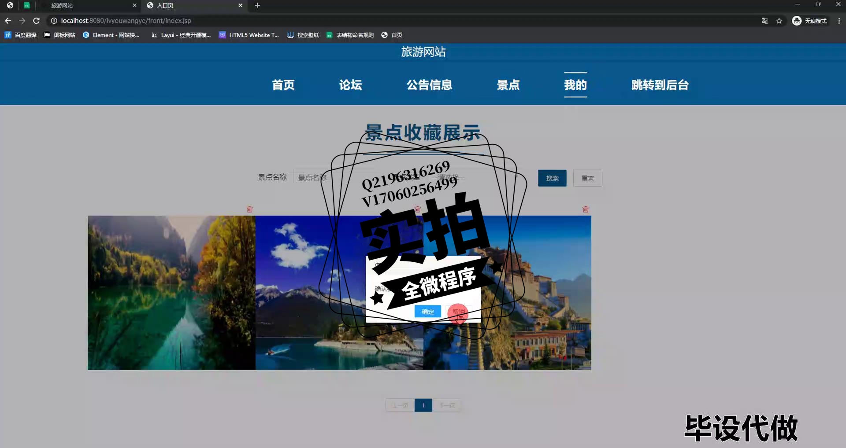
Task: Click the 下一页 pagination button
Action: click(x=446, y=405)
